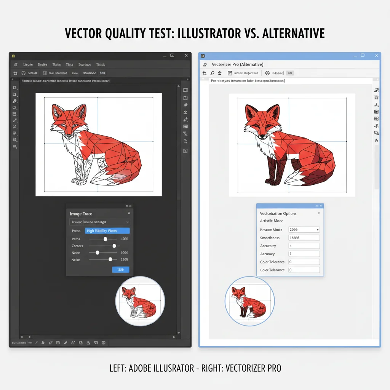Viewport: 390px width, 390px height.
Task: Select the stacked-bars tool in dark toolbox
Action: pyautogui.click(x=15, y=114)
